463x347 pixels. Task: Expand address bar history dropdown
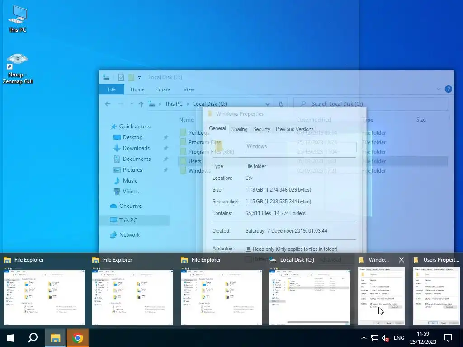(x=268, y=104)
